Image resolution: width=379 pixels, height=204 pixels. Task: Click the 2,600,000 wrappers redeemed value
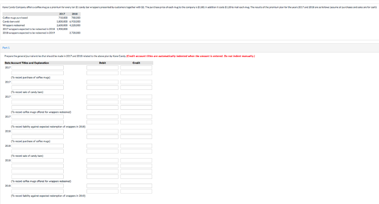pyautogui.click(x=62, y=25)
